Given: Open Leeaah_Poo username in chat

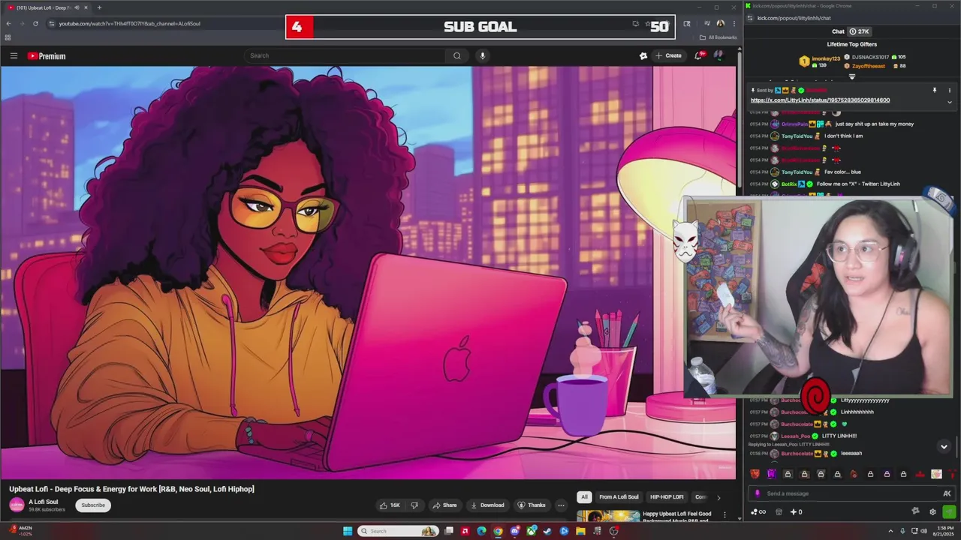Looking at the screenshot, I should [796, 436].
